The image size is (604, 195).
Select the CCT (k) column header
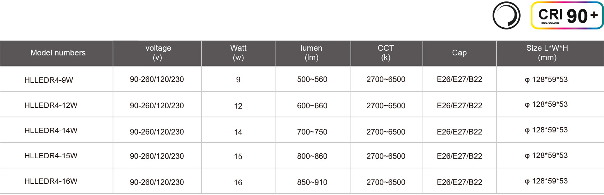[386, 53]
